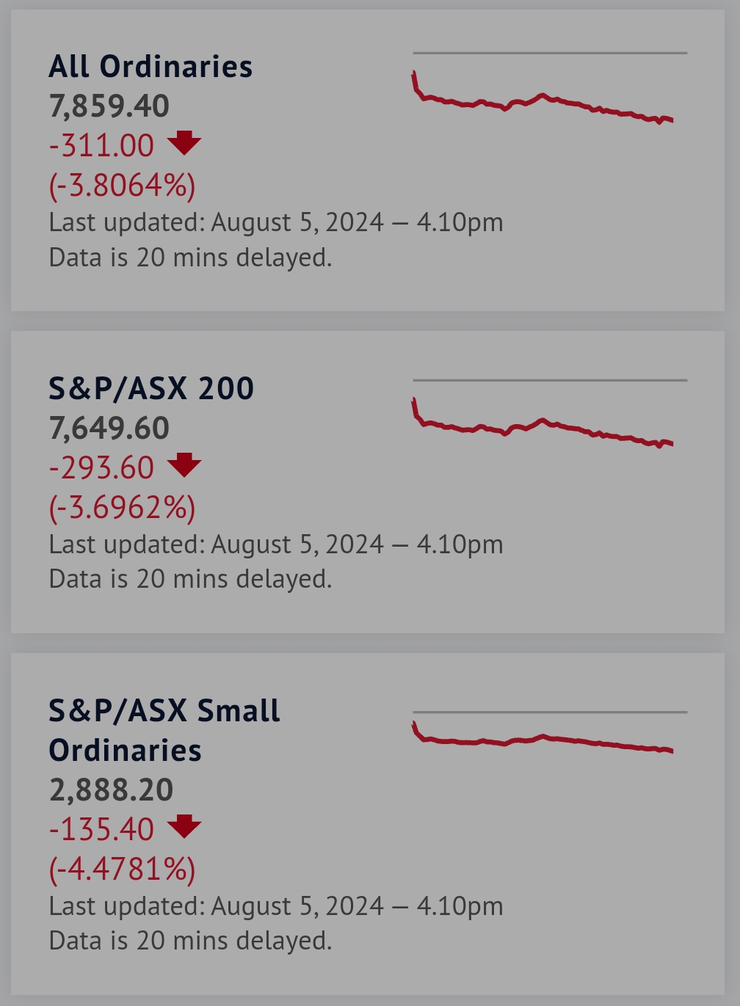Select the All Ordinaries heading
740x1006 pixels.
point(150,67)
